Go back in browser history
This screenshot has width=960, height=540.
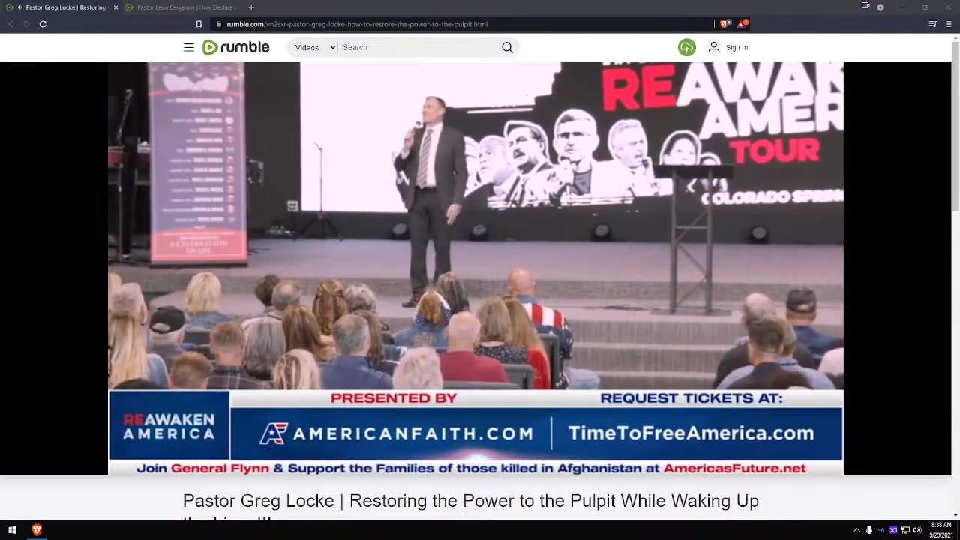pyautogui.click(x=11, y=24)
